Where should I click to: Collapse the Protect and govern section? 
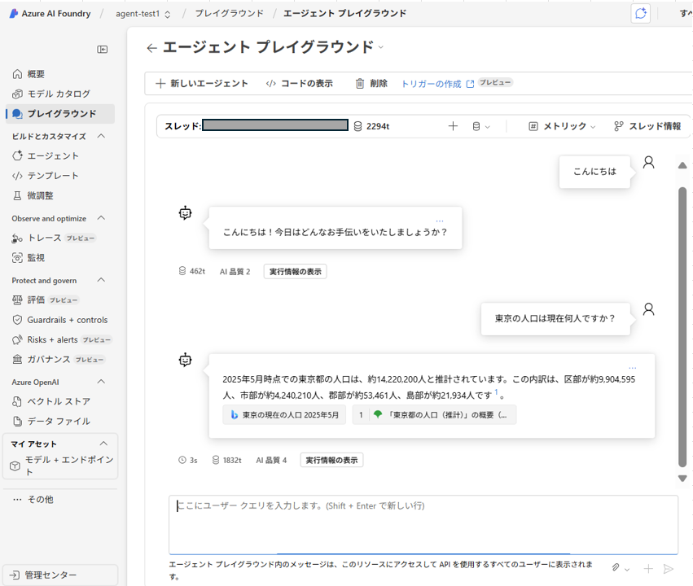pyautogui.click(x=101, y=279)
